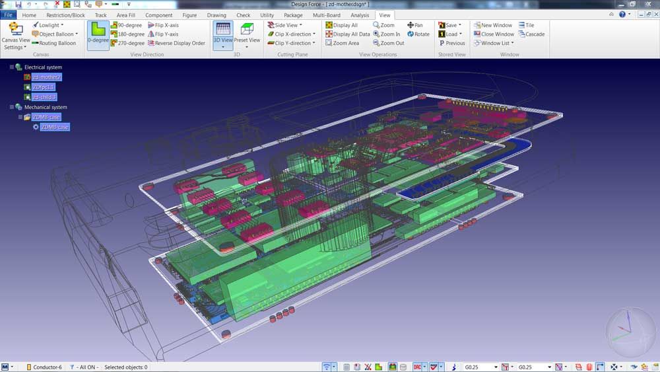Collapse the Electrical system tree node
This screenshot has height=372, width=660.
(x=12, y=67)
